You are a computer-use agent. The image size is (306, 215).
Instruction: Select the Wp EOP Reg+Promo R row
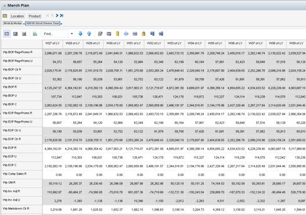[x=21, y=113]
